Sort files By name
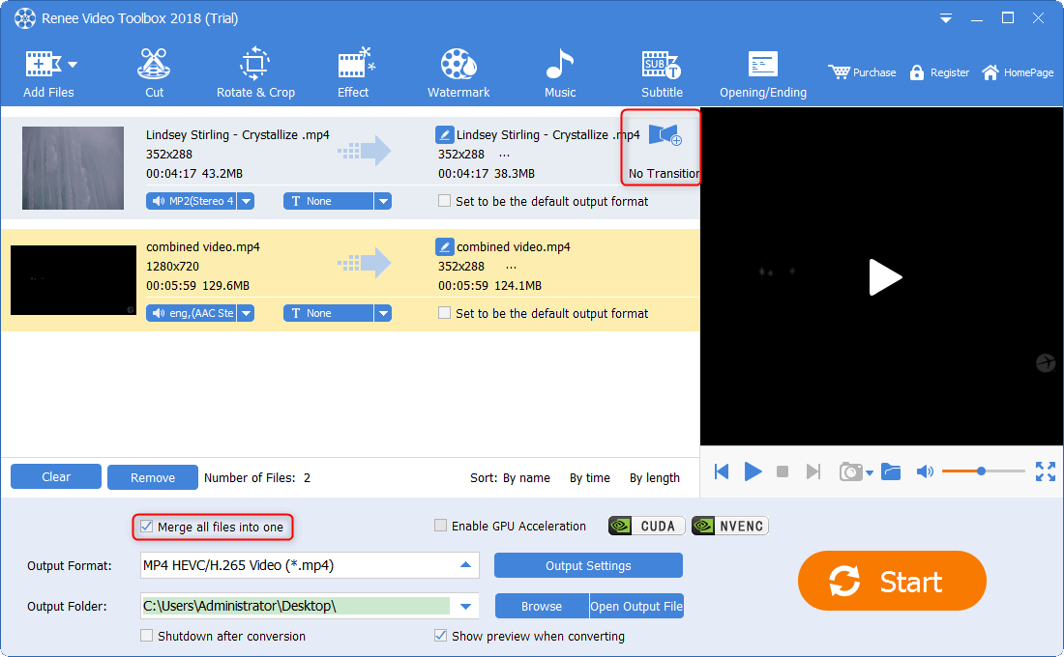 (526, 478)
